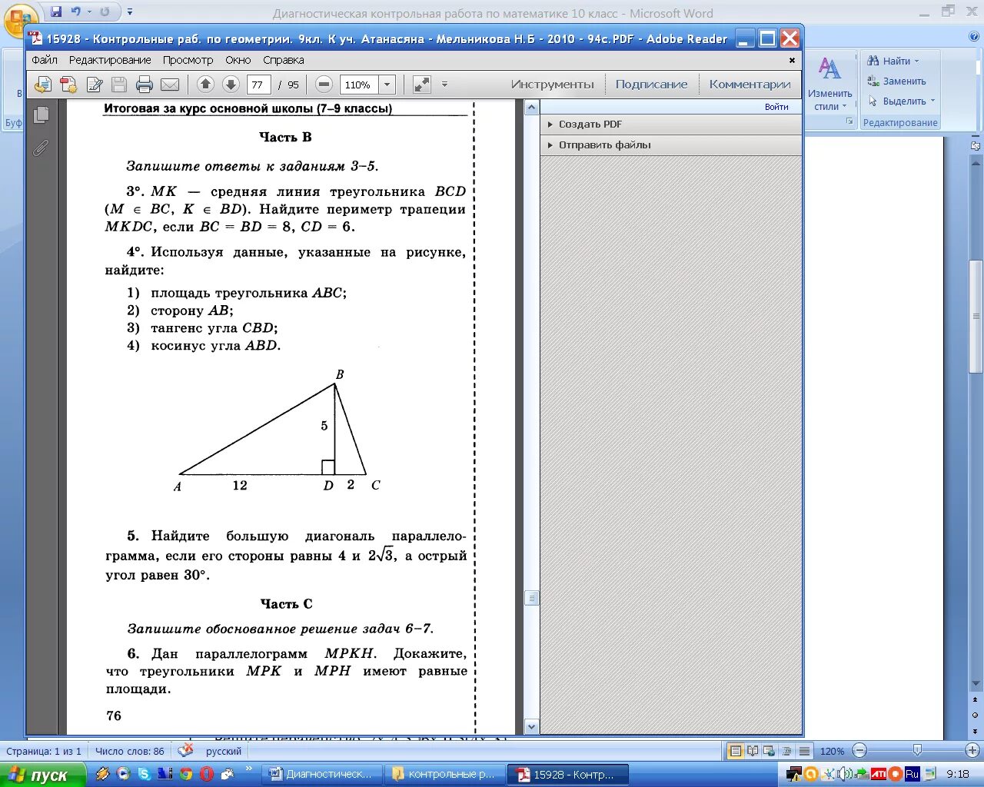The image size is (984, 787).
Task: Open the Подписание pane tab
Action: tap(652, 85)
